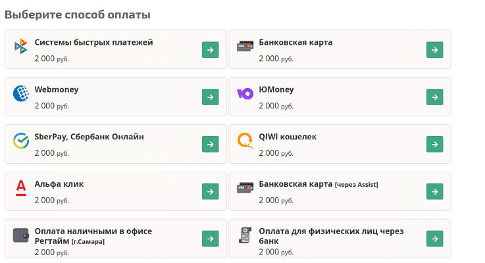Proceed with Webmoney green arrow button
Viewport: 485px width, 263px height.
(211, 97)
